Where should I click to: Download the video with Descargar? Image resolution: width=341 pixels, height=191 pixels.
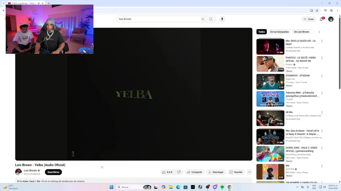point(216,172)
